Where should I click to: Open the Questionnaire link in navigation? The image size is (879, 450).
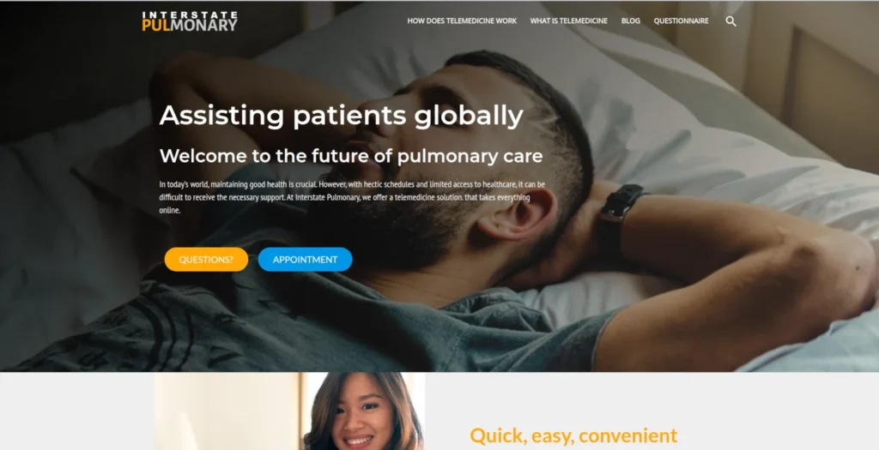coord(681,21)
